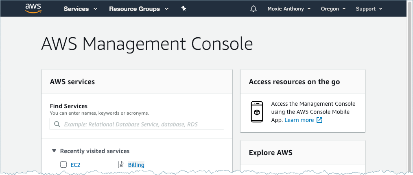Open the Resource Groups menu

point(139,9)
